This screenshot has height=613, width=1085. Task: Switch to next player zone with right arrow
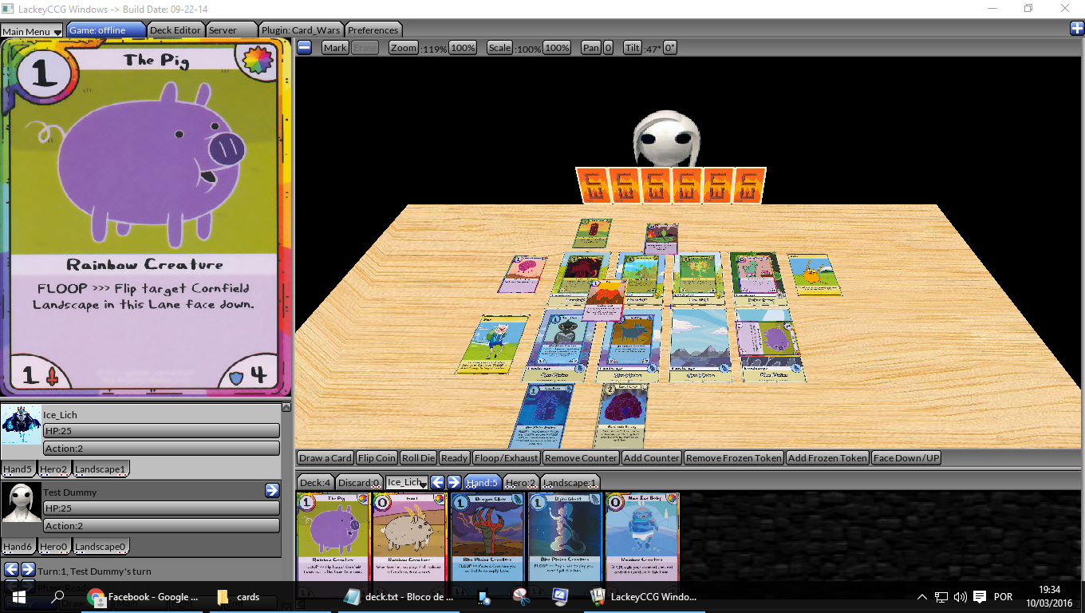coord(454,482)
